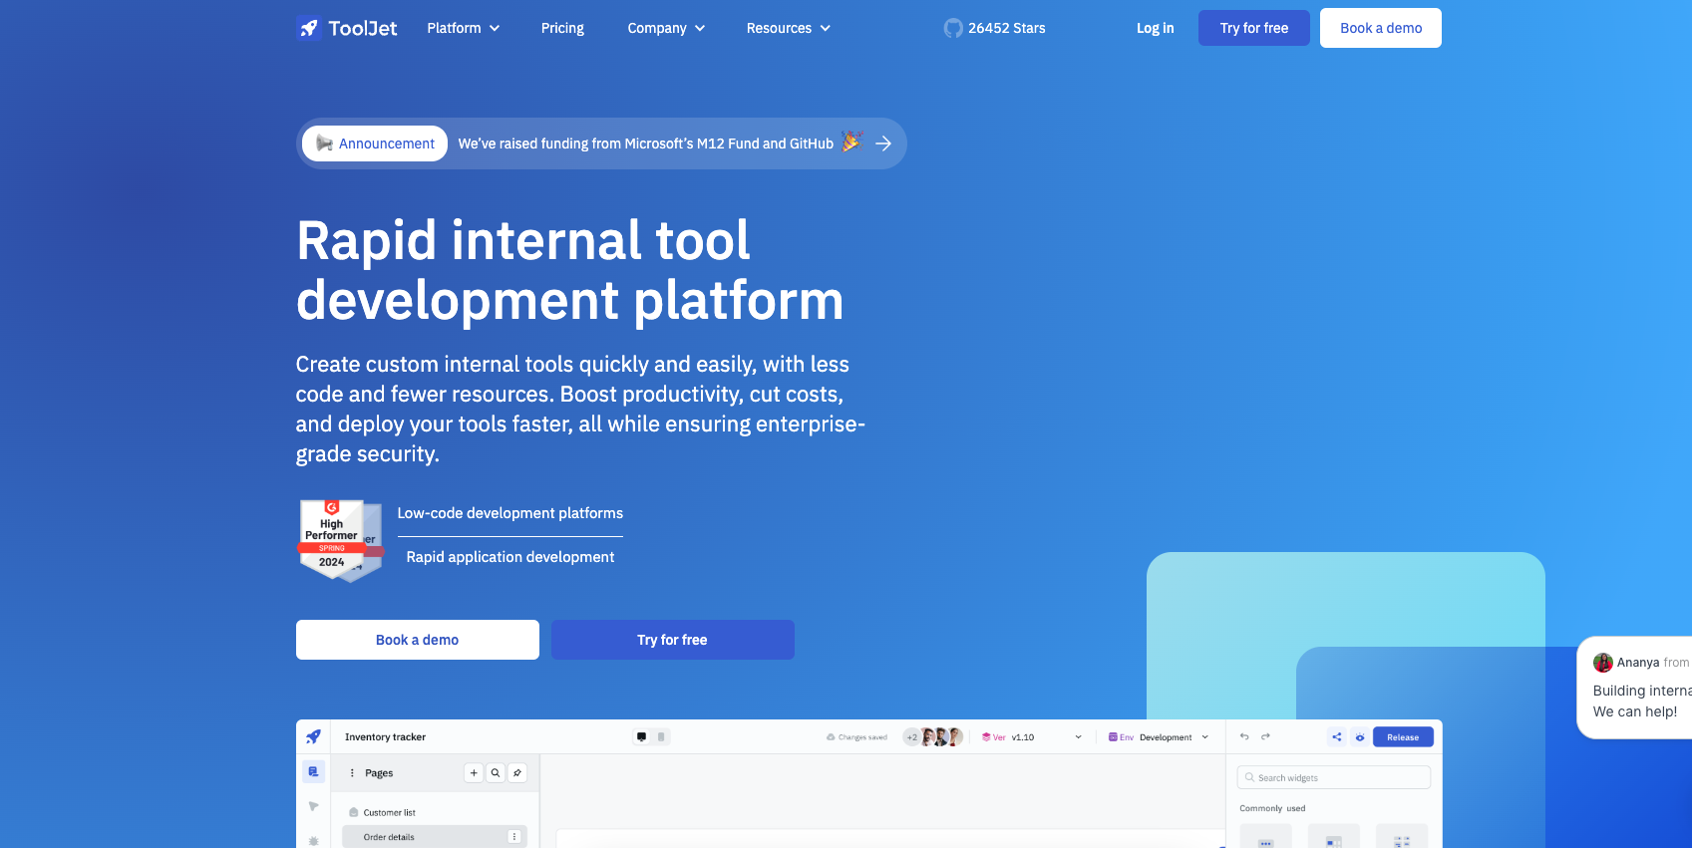Add a new page with plus icon
The height and width of the screenshot is (848, 1692).
point(474,773)
